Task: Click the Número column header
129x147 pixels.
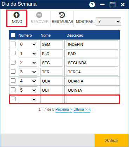Action: (25, 35)
